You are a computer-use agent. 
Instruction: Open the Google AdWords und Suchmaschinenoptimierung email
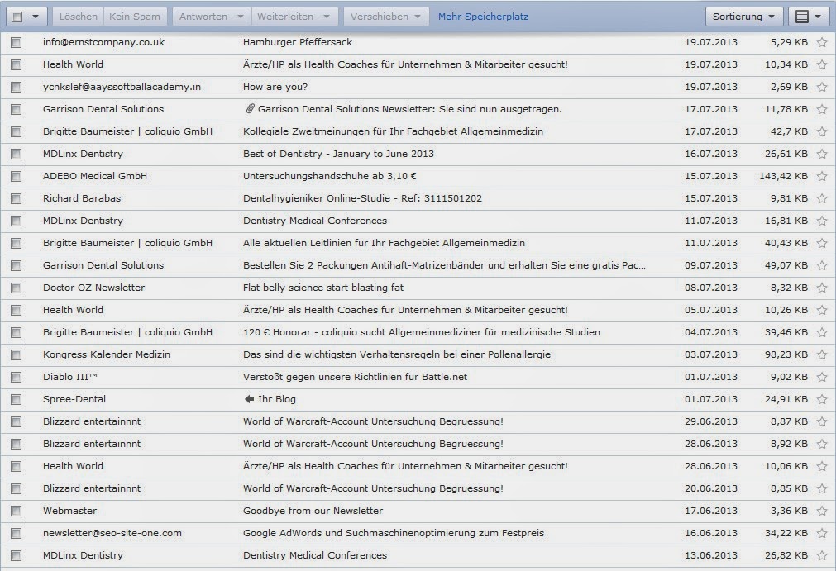click(394, 533)
